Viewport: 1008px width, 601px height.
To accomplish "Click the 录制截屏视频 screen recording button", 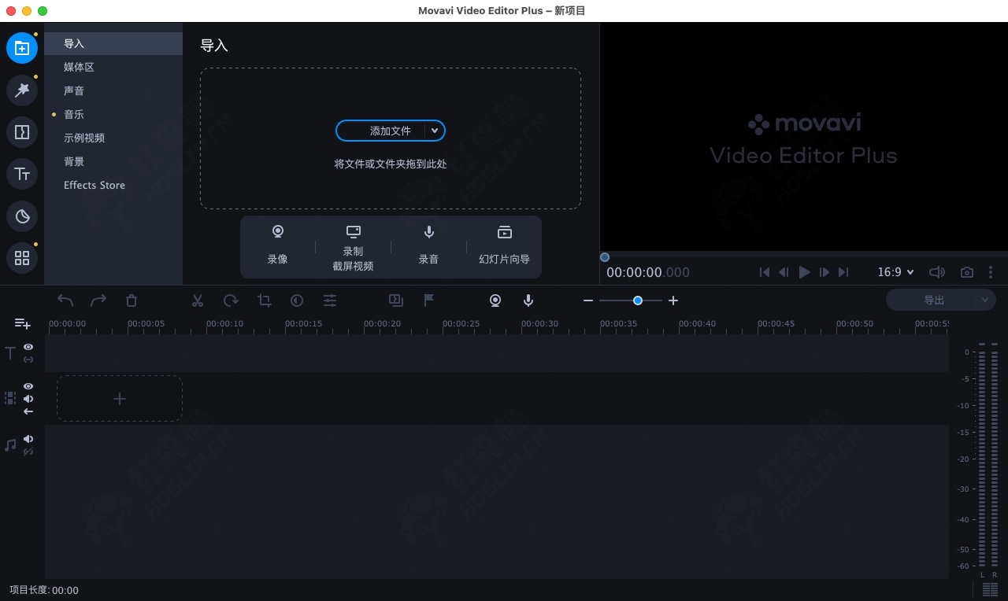I will (x=353, y=246).
